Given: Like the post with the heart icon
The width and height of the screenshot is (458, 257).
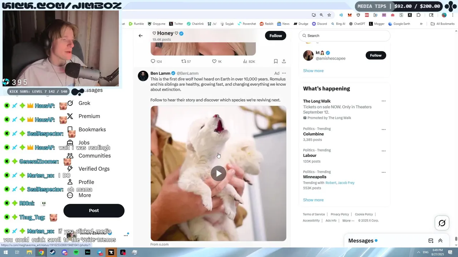Looking at the screenshot, I should tap(214, 61).
